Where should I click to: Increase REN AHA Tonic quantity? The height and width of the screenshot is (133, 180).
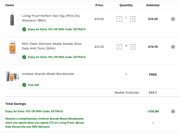(x=133, y=47)
